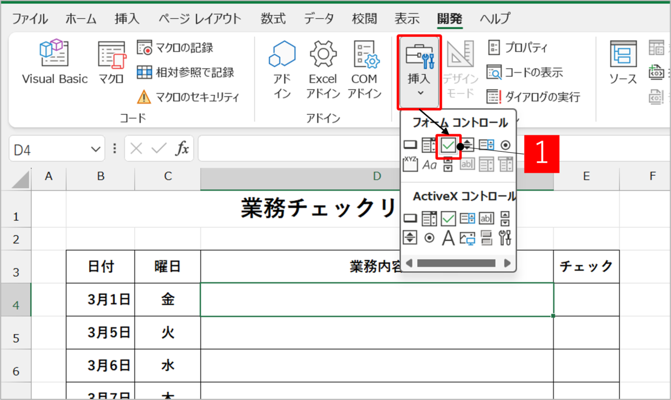Select the Form Controls group box (XYZ)
The image size is (671, 400).
[x=410, y=164]
